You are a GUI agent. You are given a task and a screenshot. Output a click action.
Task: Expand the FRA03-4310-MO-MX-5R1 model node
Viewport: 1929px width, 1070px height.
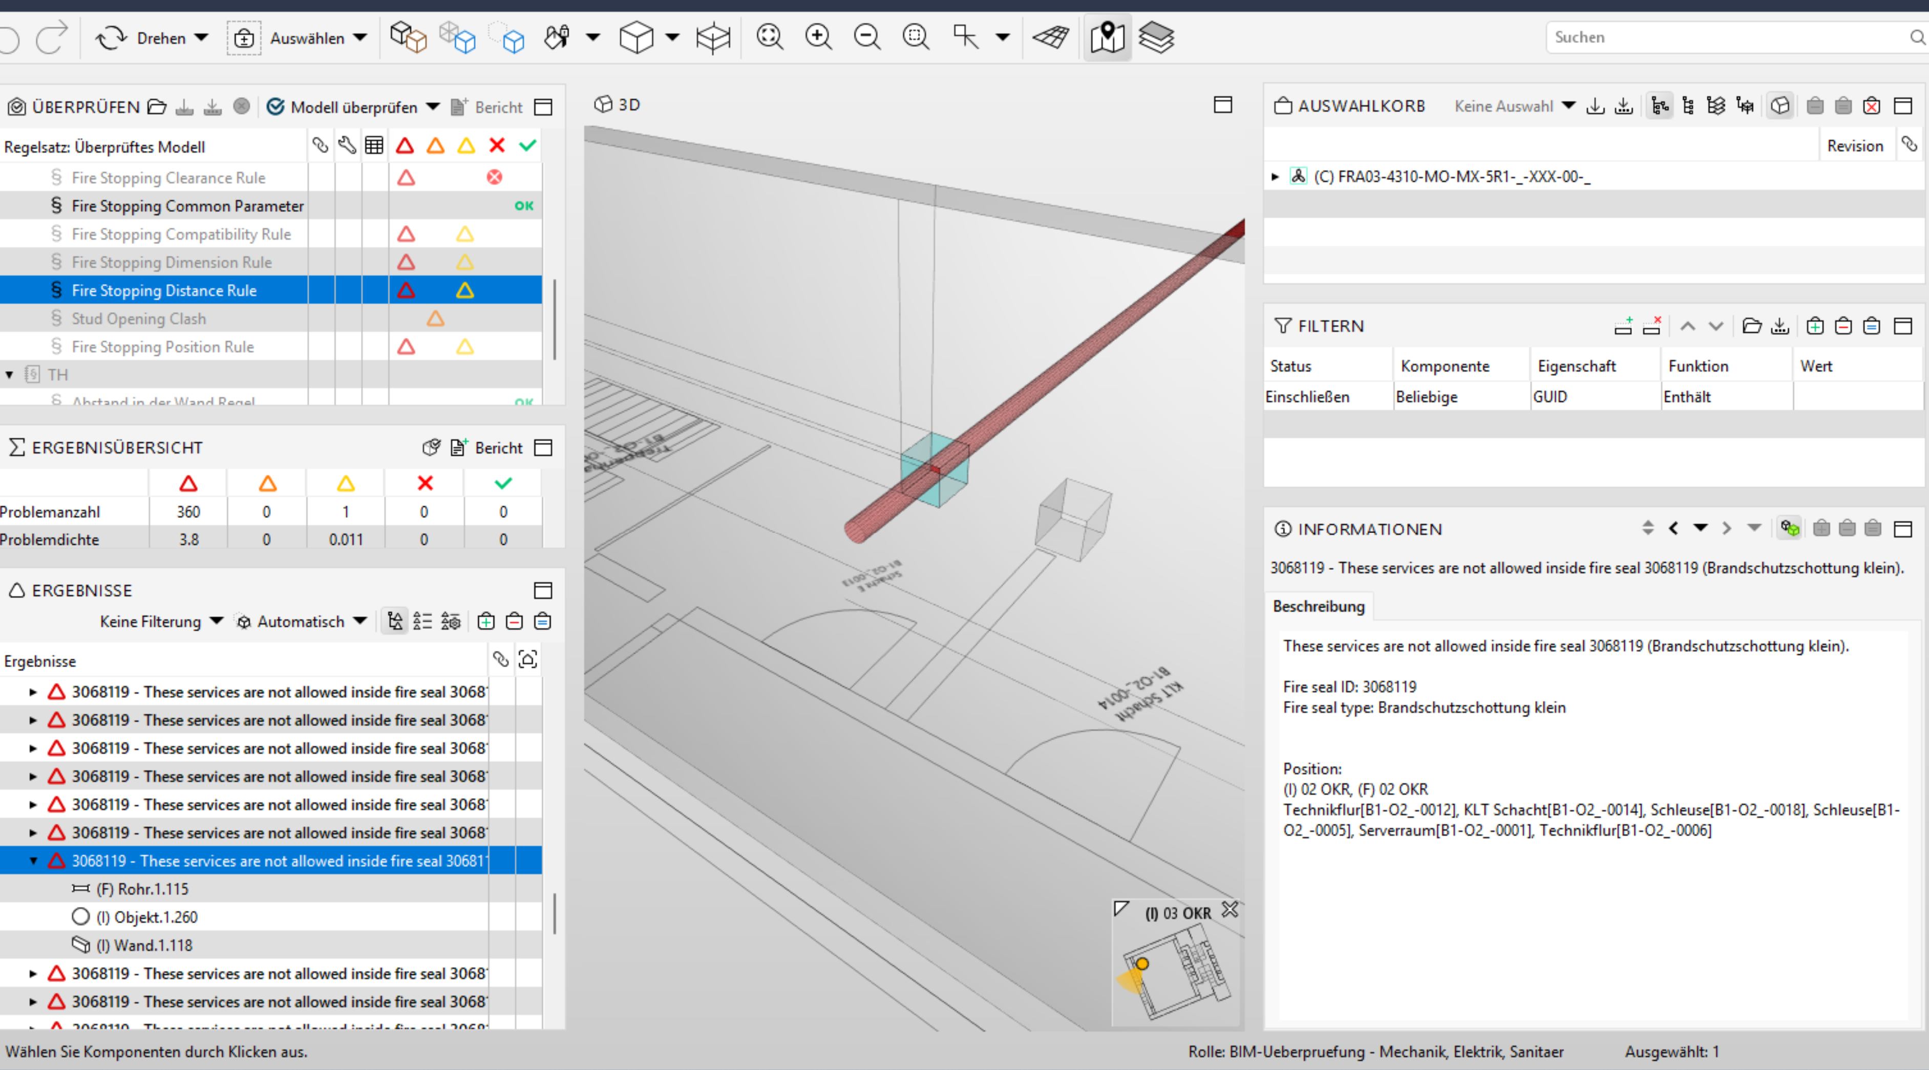click(x=1275, y=177)
